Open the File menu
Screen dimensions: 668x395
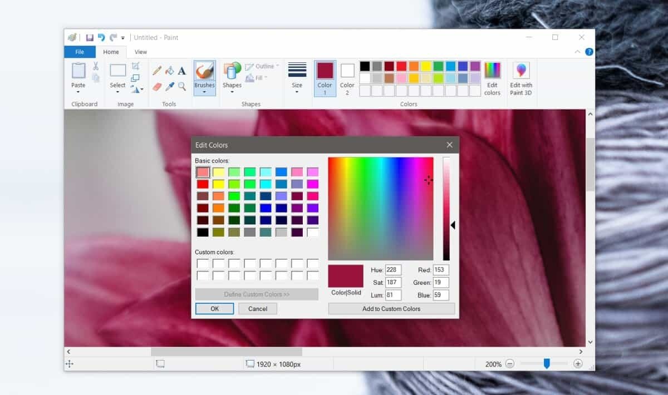click(x=80, y=52)
